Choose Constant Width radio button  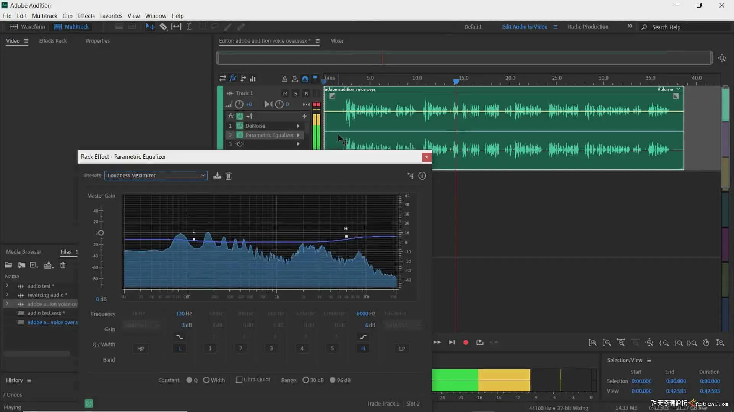(206, 380)
